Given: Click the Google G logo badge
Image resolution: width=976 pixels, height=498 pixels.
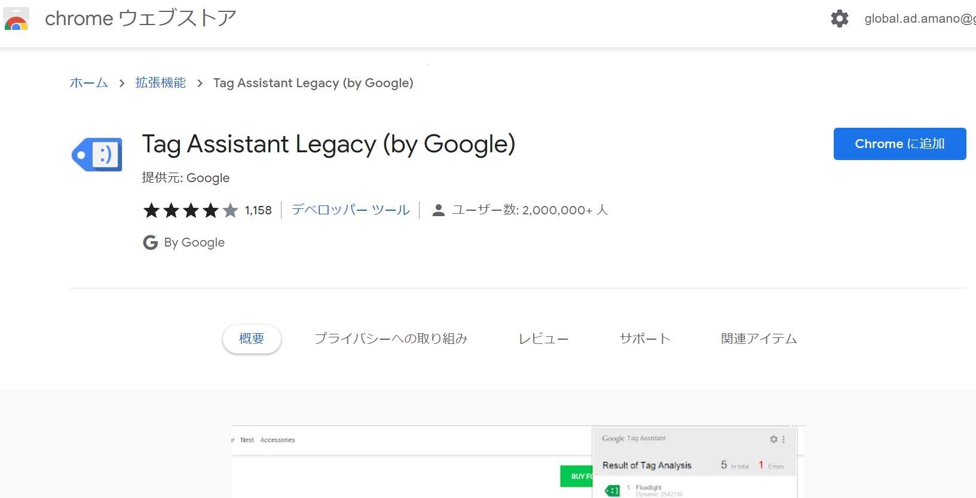Looking at the screenshot, I should point(150,242).
